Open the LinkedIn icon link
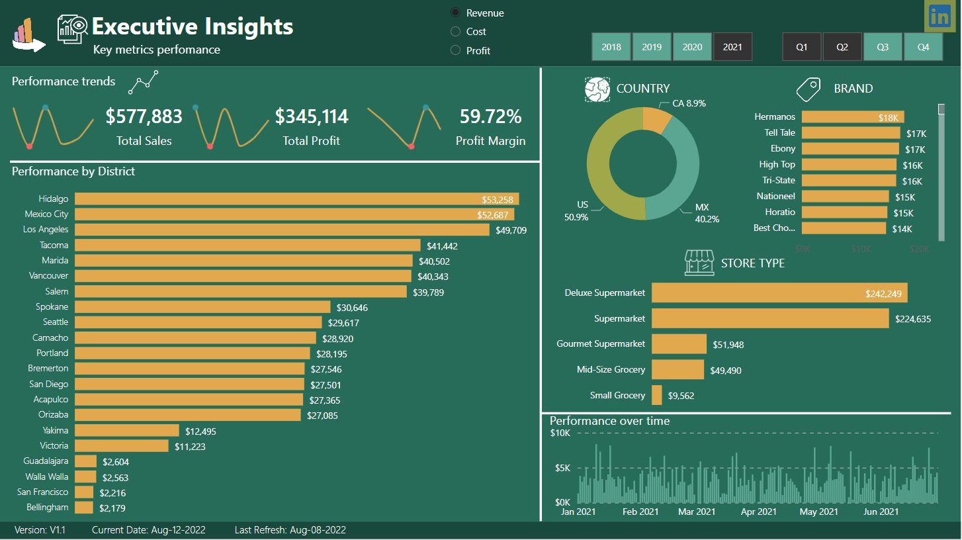Viewport: 962px width, 540px height. point(940,16)
